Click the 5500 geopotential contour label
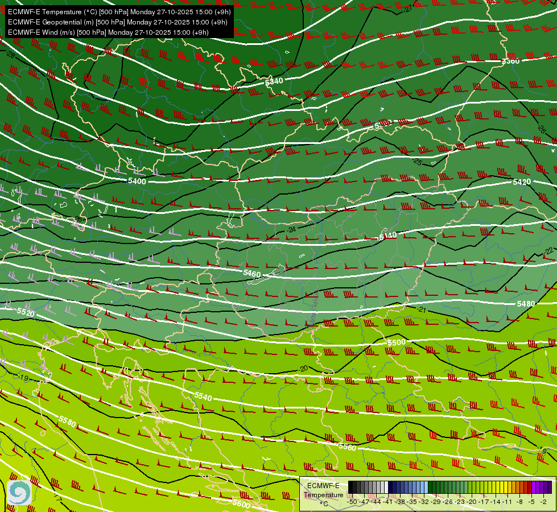Viewport: 557px width, 512px height. pos(397,342)
